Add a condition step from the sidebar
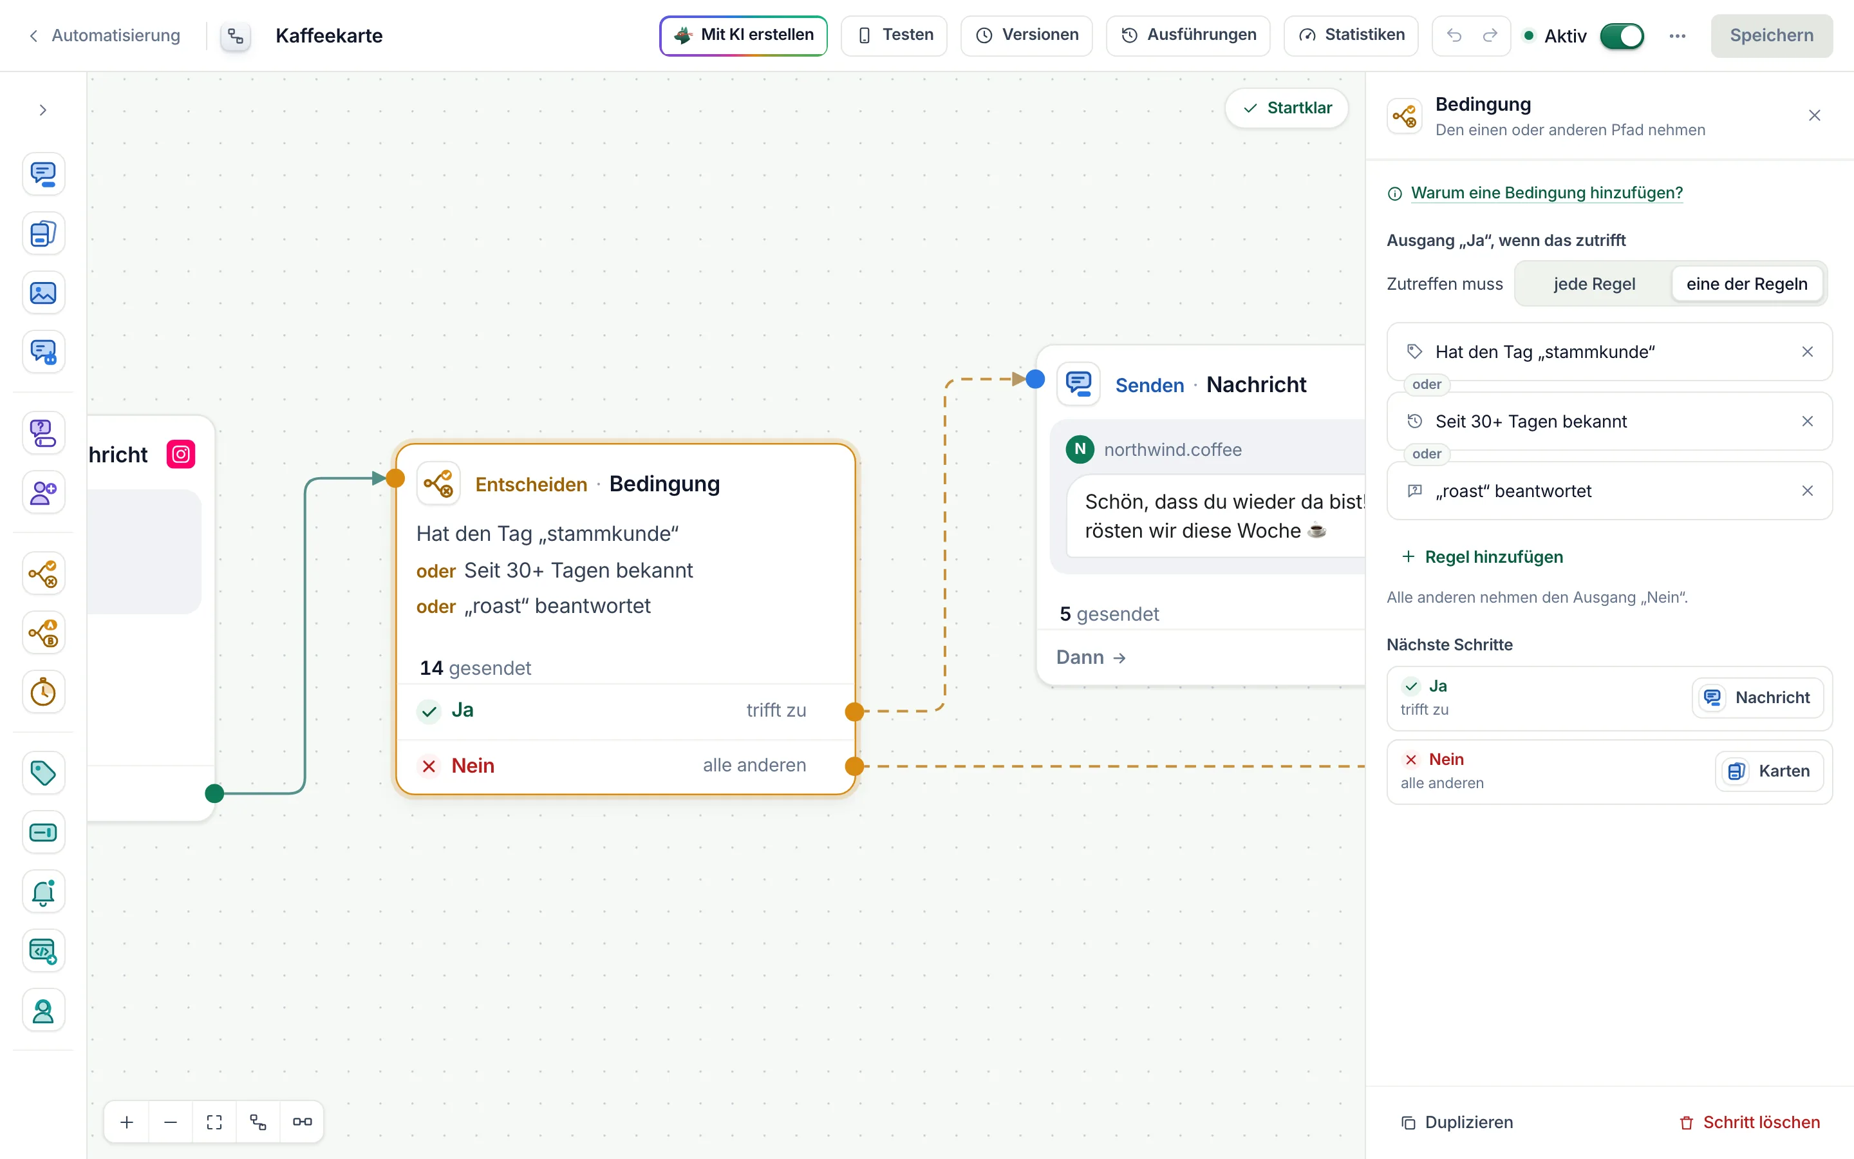1854x1159 pixels. [x=43, y=573]
